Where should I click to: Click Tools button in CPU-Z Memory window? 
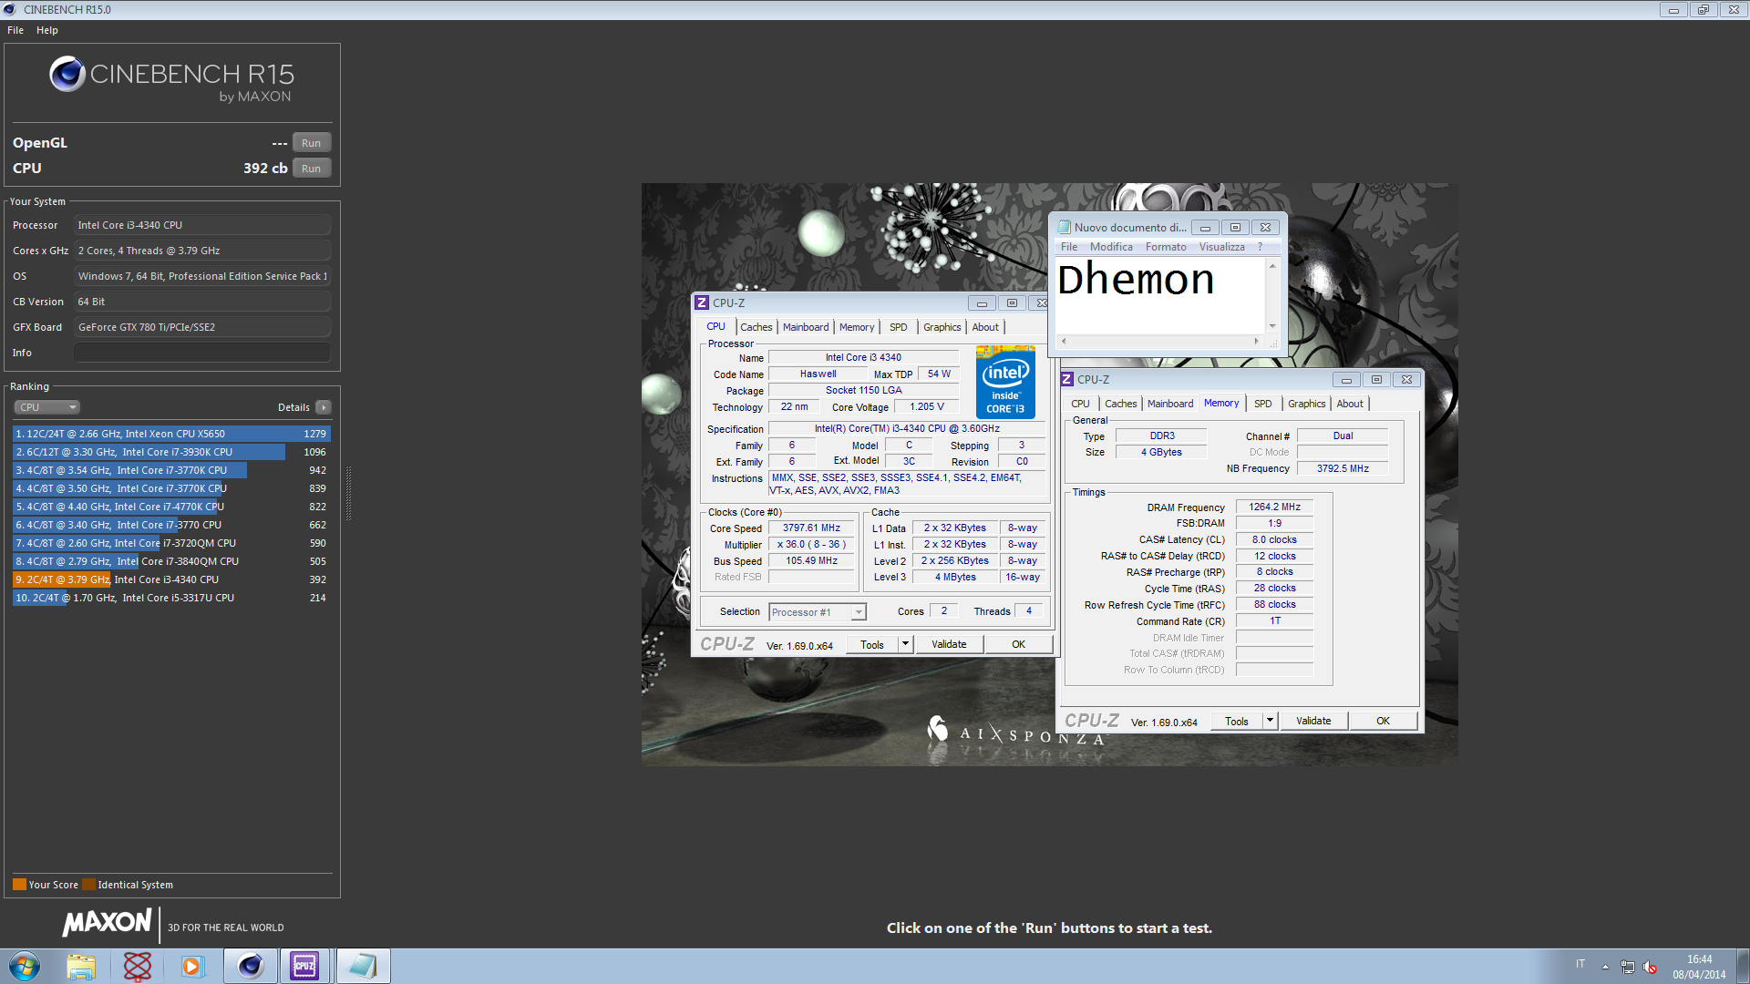1237,722
